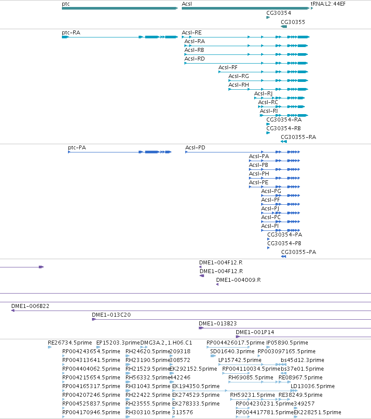Click the LP15742.5prime EST label
This screenshot has height=419, width=371.
[x=240, y=360]
